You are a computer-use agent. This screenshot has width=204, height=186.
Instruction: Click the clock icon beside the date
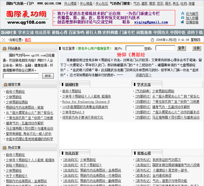pyautogui.click(x=153, y=40)
